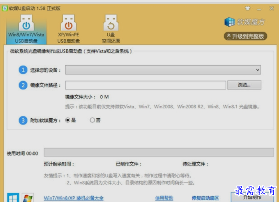Expand the 选择您的设备 device dropdown
279x202 pixels.
(x=163, y=70)
